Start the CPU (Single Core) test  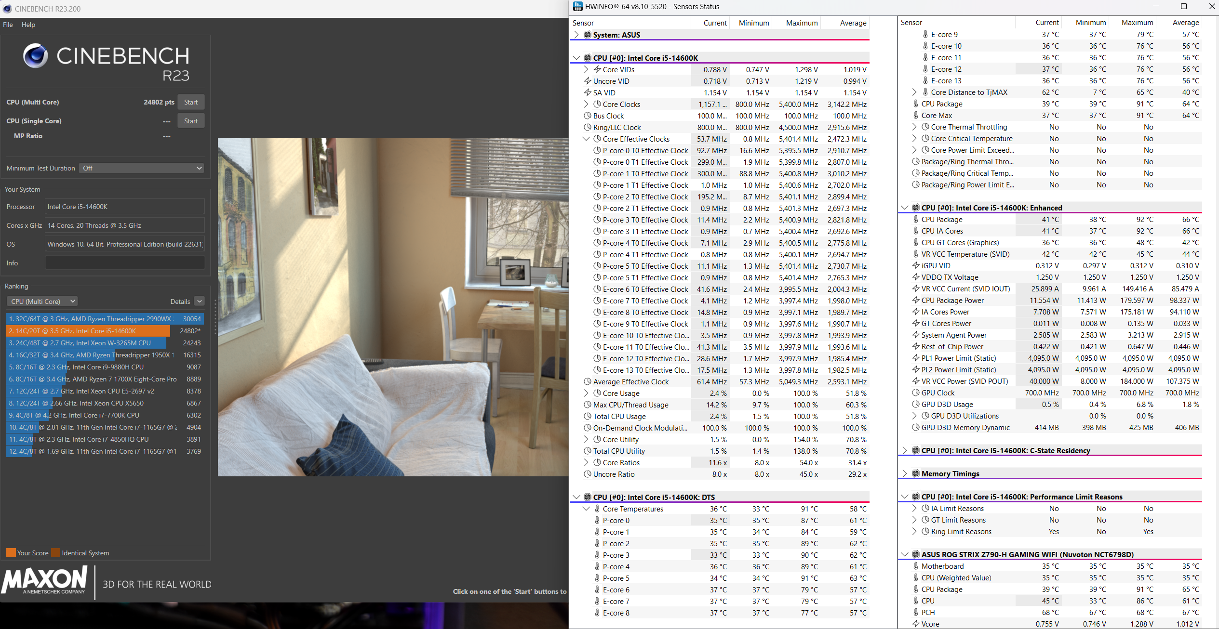(x=191, y=121)
